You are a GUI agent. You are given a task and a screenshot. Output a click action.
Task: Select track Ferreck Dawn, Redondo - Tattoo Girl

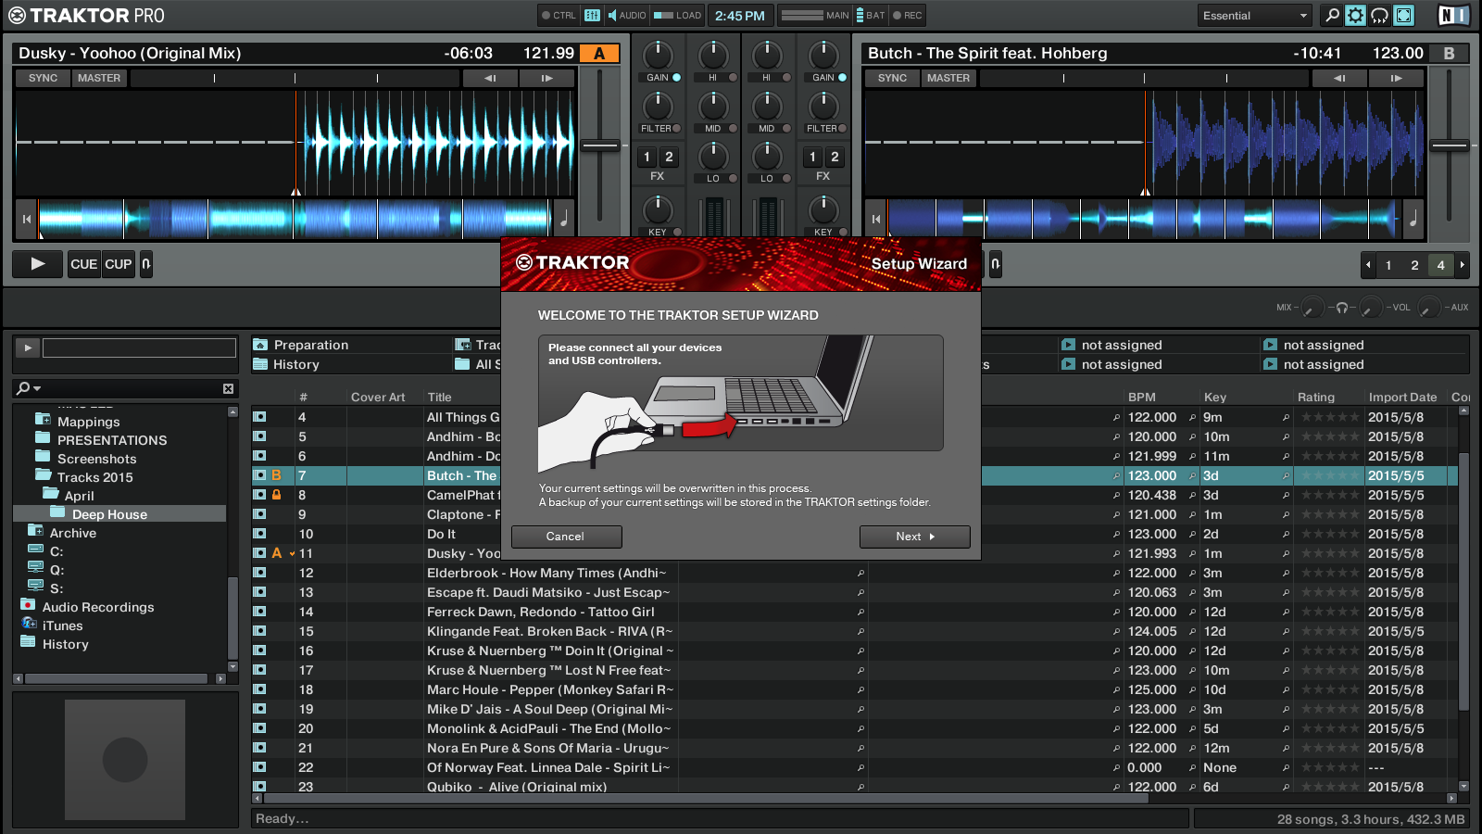(x=540, y=612)
